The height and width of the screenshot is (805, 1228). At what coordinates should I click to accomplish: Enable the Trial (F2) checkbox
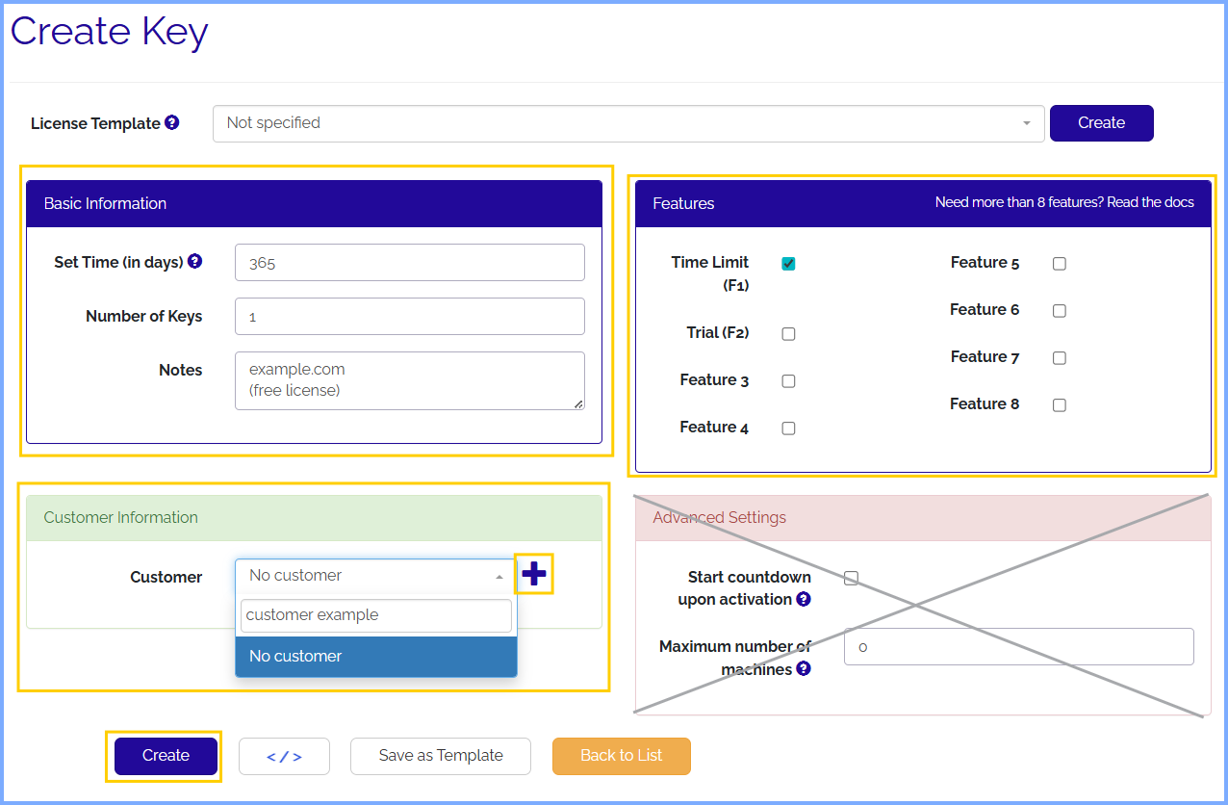[x=788, y=334]
